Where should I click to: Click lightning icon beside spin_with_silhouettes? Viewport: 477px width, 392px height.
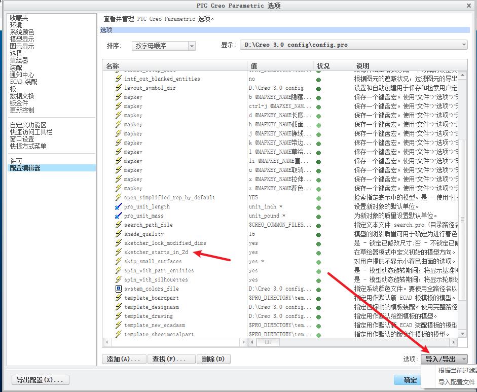118,279
